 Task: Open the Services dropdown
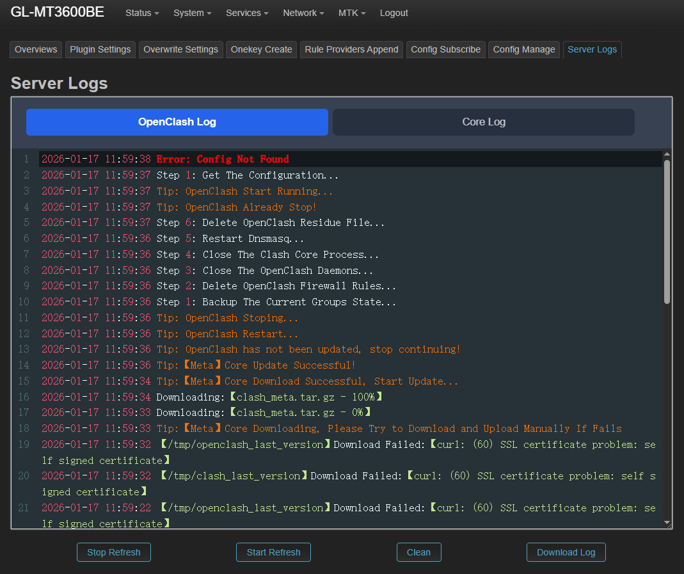pos(246,13)
